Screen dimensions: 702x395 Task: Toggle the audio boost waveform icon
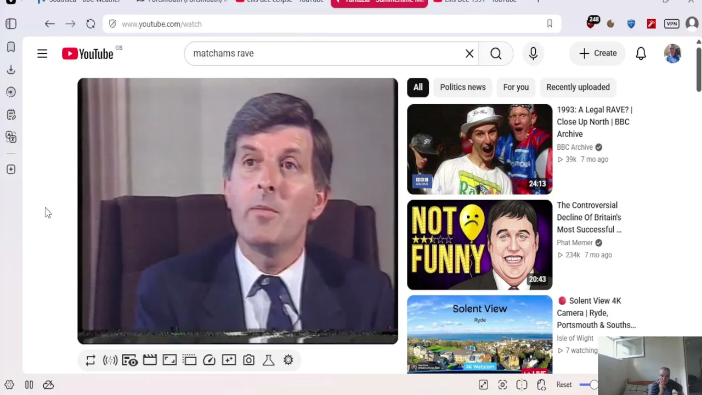[110, 360]
